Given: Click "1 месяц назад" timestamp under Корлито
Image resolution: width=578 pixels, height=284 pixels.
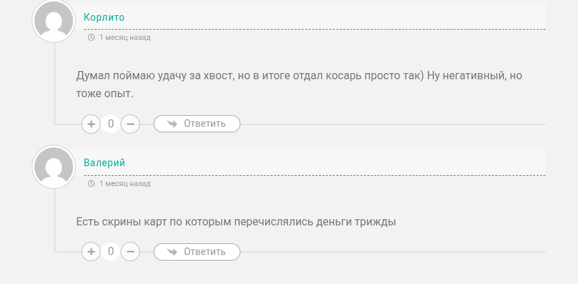Looking at the screenshot, I should 125,38.
